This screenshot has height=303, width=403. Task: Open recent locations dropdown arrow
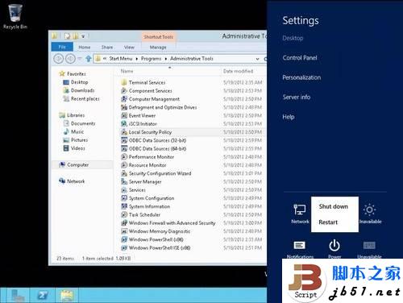pos(80,59)
